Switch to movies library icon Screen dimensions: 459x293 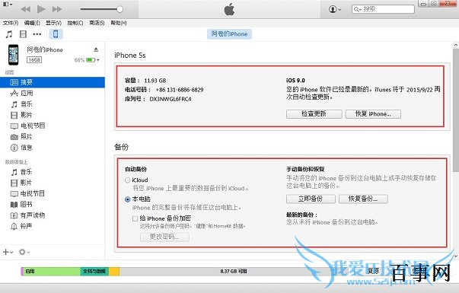tap(23, 34)
